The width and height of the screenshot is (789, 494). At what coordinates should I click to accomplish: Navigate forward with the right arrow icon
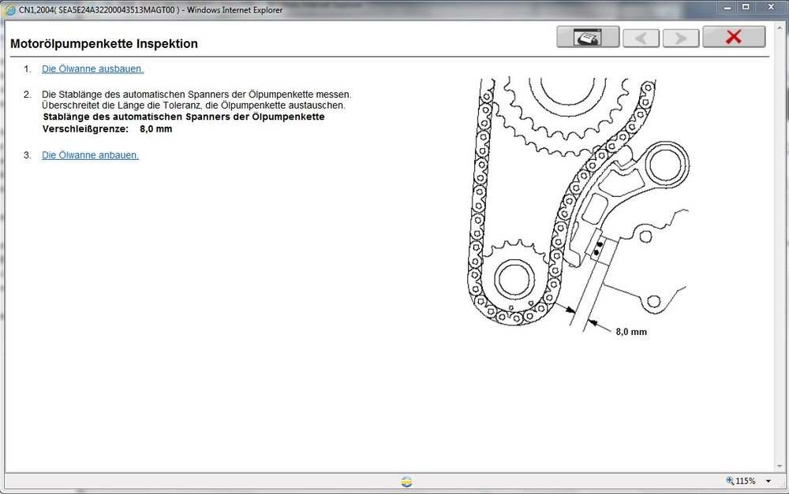point(680,36)
